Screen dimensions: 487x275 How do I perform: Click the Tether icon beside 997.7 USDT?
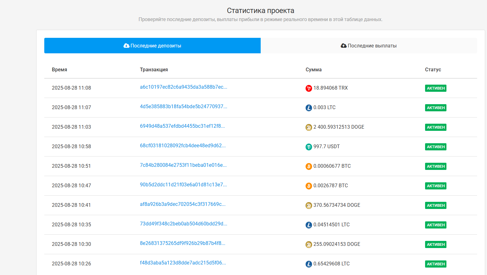(x=309, y=147)
